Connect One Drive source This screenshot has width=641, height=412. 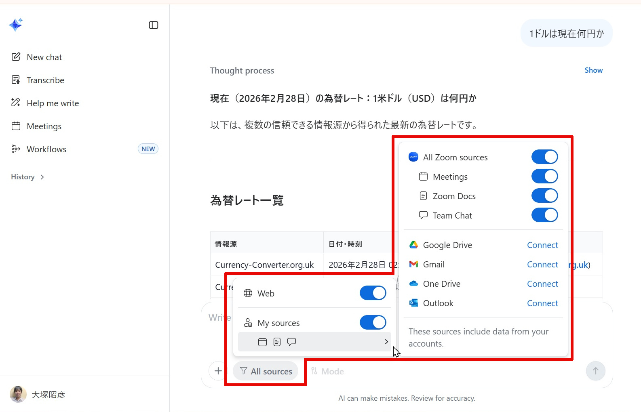click(x=542, y=284)
